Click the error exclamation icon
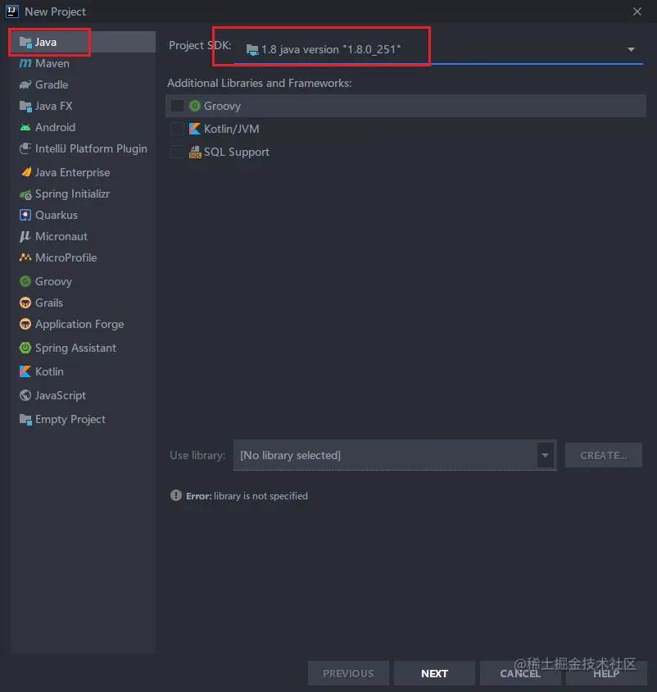657x692 pixels. coord(176,495)
